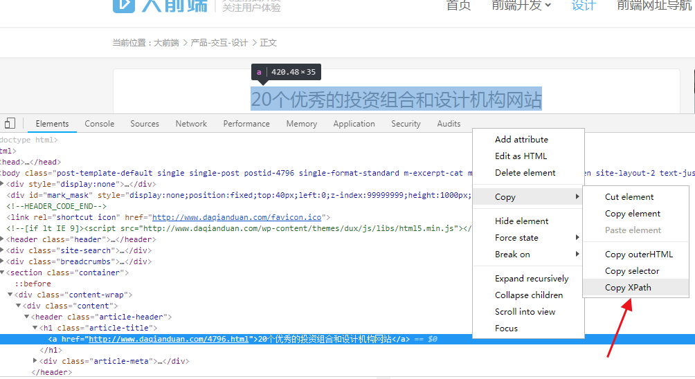Select the head element row
695x379 pixels.
point(30,162)
